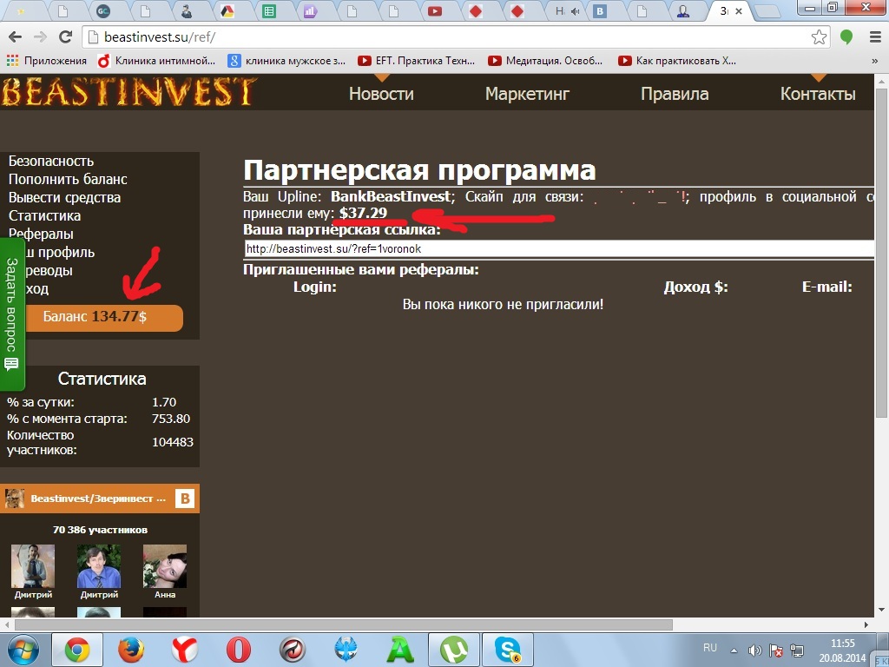The height and width of the screenshot is (667, 889).
Task: Click the volume icon in the system tray
Action: (x=754, y=650)
